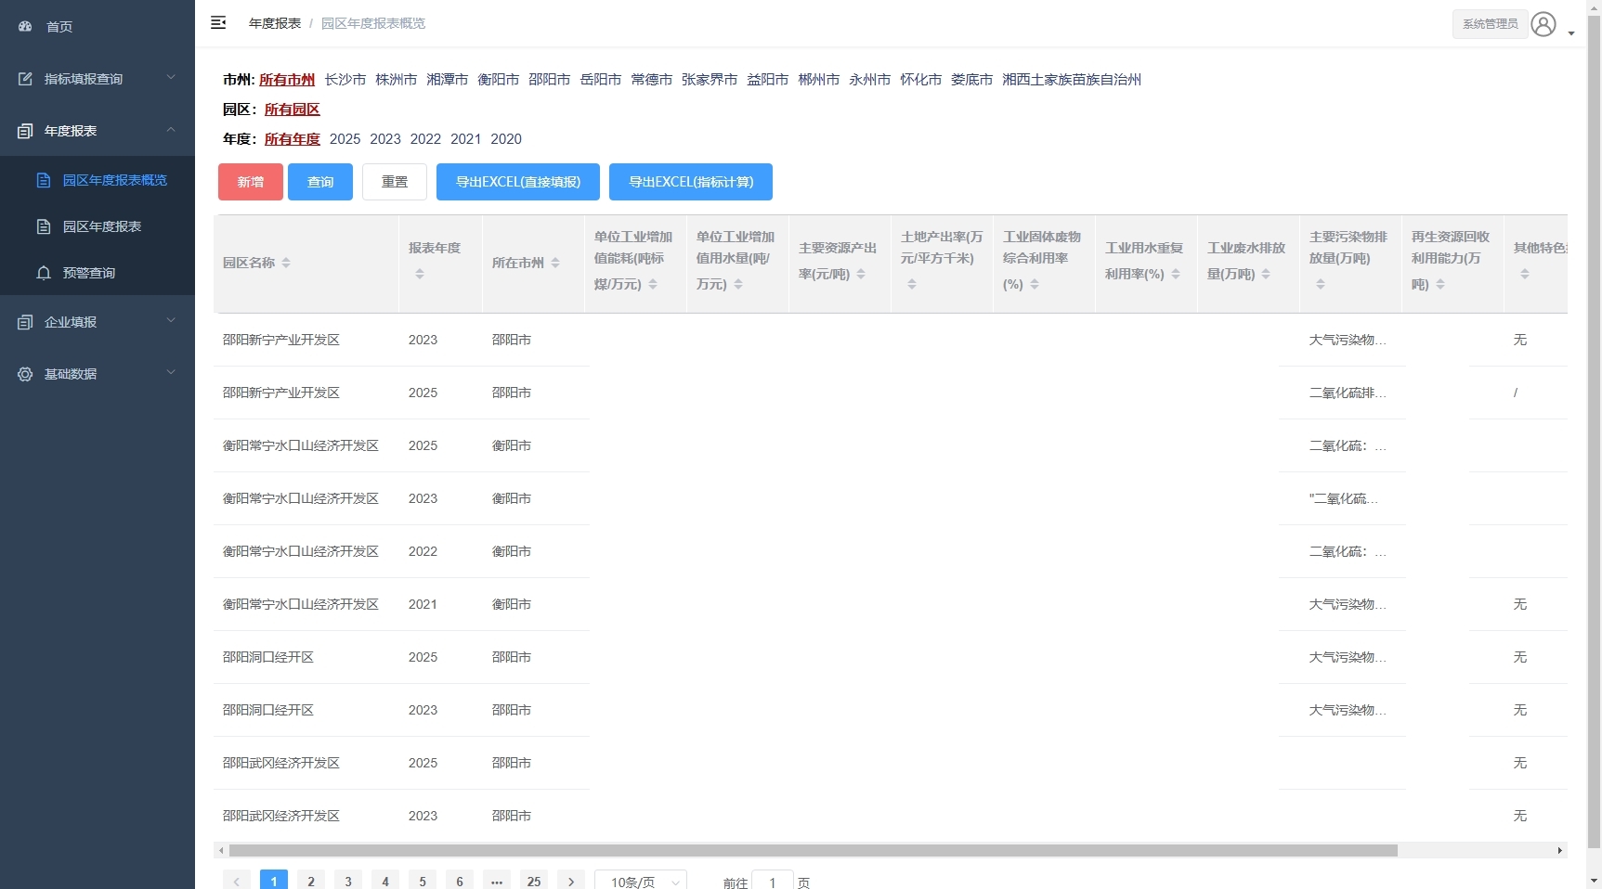Click 导出EXCEL(指标计算) button
The height and width of the screenshot is (889, 1602).
[690, 182]
